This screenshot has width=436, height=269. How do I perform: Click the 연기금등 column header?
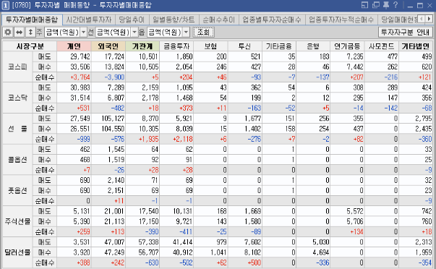point(347,46)
